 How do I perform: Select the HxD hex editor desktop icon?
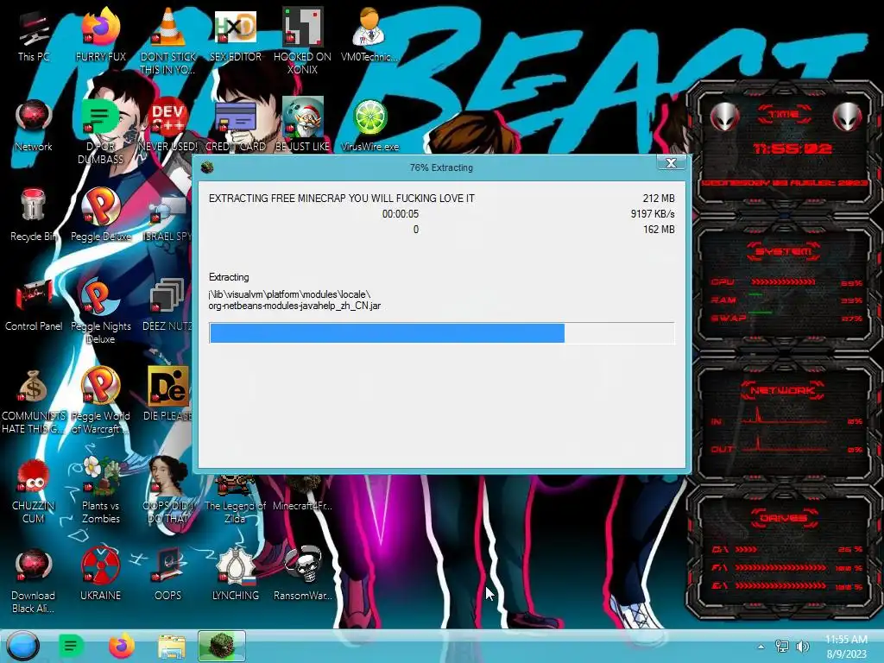point(236,35)
